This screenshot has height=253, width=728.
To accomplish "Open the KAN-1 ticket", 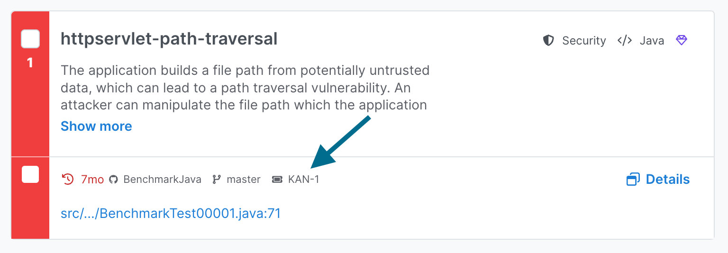I will 303,180.
